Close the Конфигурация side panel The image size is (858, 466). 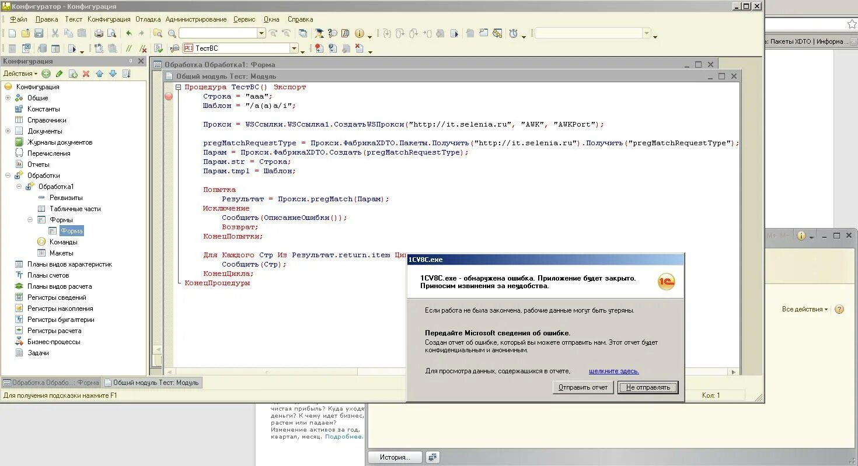click(141, 61)
